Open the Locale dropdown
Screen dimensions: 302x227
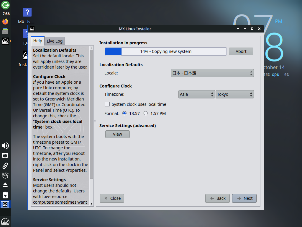tap(212, 73)
